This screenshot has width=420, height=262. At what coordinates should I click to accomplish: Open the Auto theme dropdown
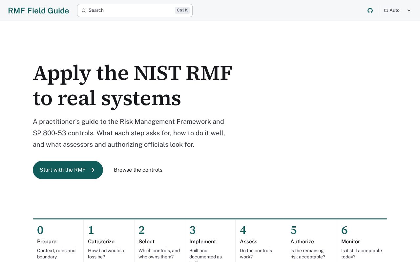coord(397,10)
